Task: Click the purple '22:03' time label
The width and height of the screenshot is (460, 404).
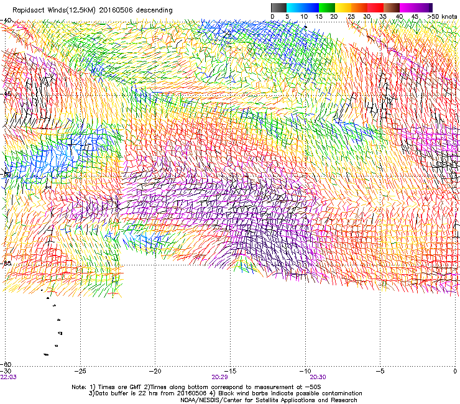Action: coord(9,377)
